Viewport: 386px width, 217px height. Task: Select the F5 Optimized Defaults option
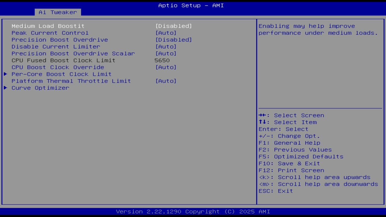[301, 156]
